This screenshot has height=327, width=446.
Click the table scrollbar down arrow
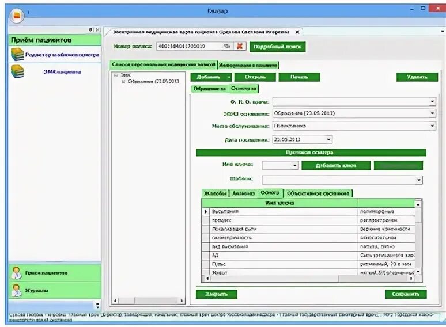pos(418,272)
